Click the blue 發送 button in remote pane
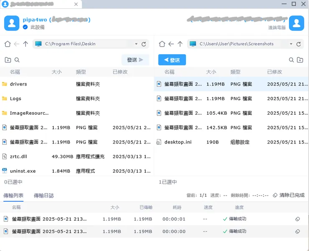This screenshot has height=251, width=309. click(172, 60)
